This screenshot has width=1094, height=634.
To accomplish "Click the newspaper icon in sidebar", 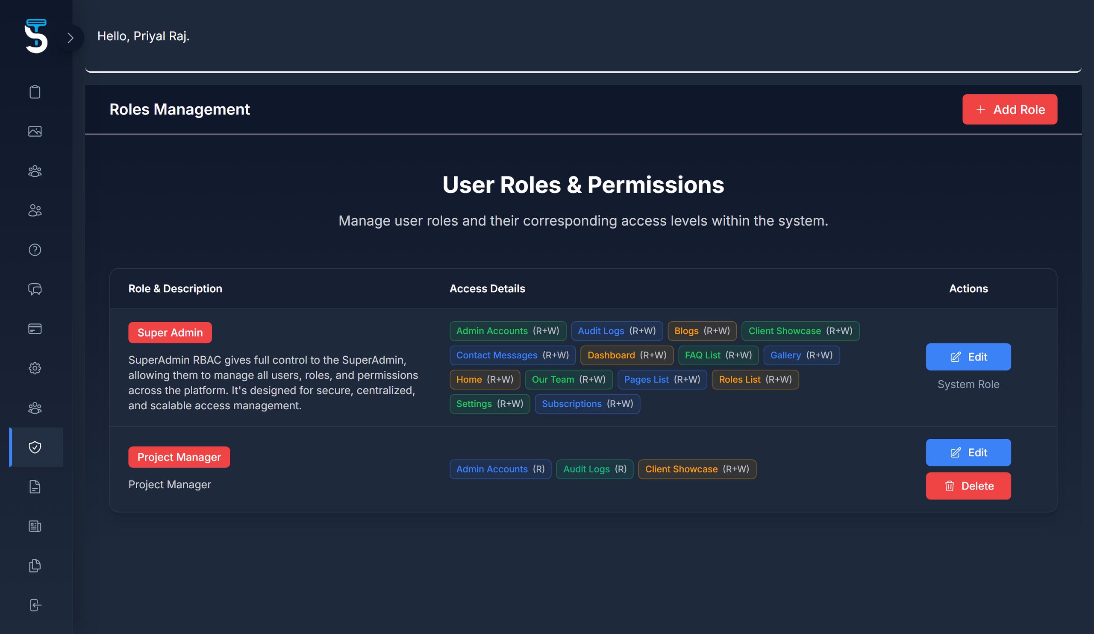I will point(35,526).
